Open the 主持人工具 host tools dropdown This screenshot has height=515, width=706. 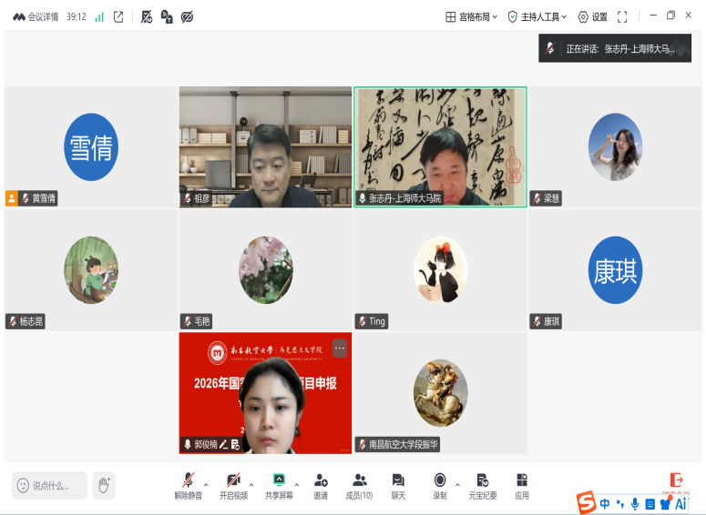tap(537, 17)
